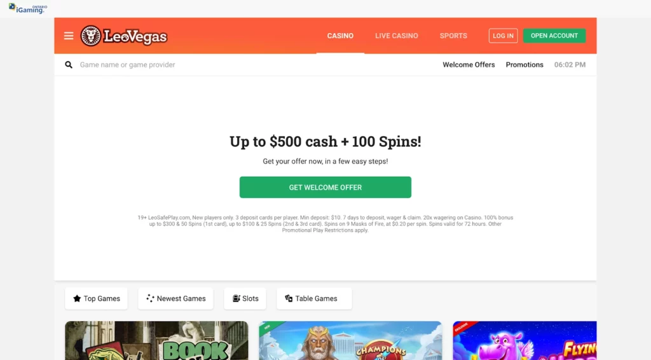Click the slot machine icon in Slots
Image resolution: width=651 pixels, height=360 pixels.
[x=236, y=298]
